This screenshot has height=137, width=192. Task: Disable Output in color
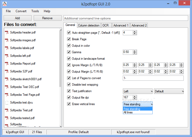tap(69, 46)
